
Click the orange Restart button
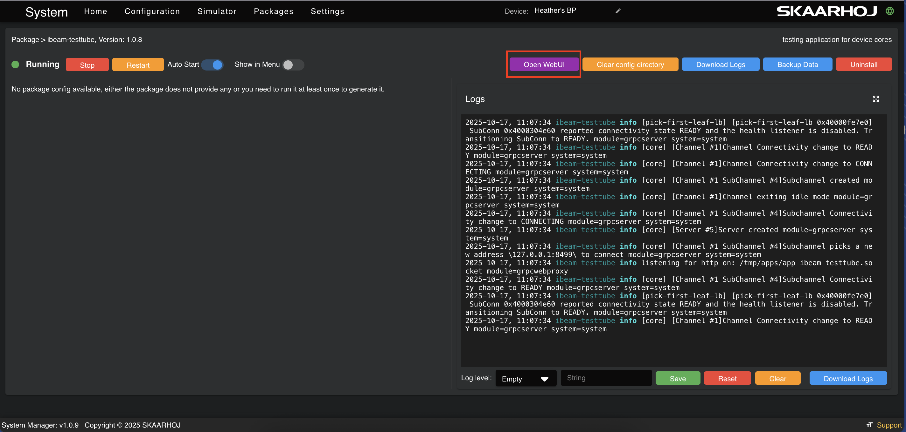tap(138, 65)
